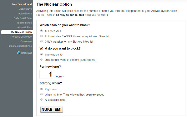Open the Max Time Allowed section

point(22,4)
